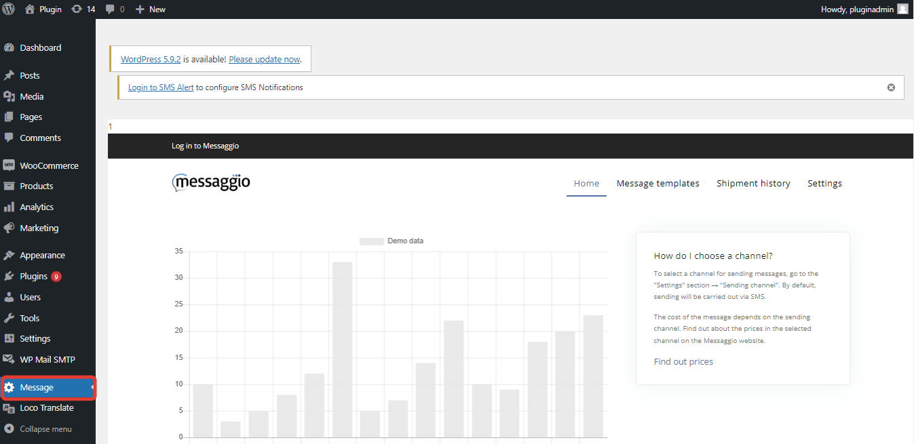The height and width of the screenshot is (444, 914).
Task: Open the WooCommerce menu label
Action: tap(49, 165)
